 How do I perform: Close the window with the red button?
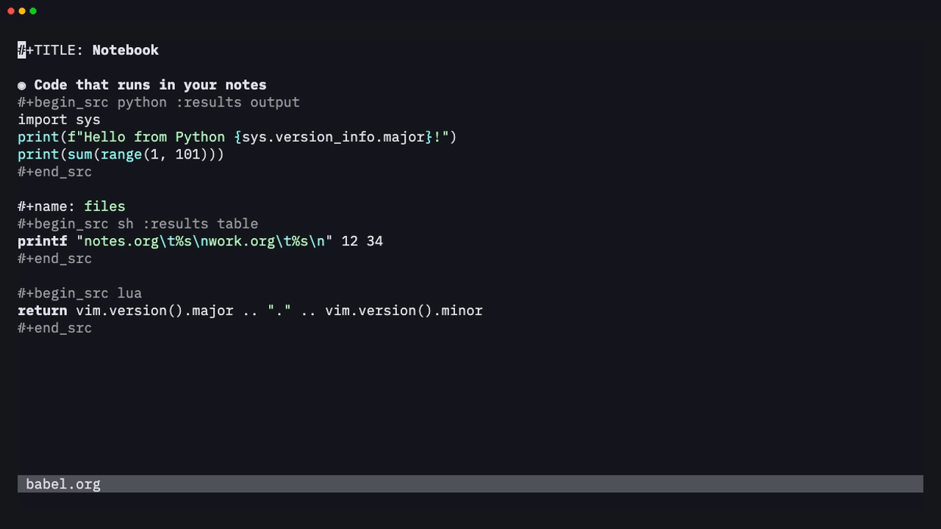tap(11, 11)
